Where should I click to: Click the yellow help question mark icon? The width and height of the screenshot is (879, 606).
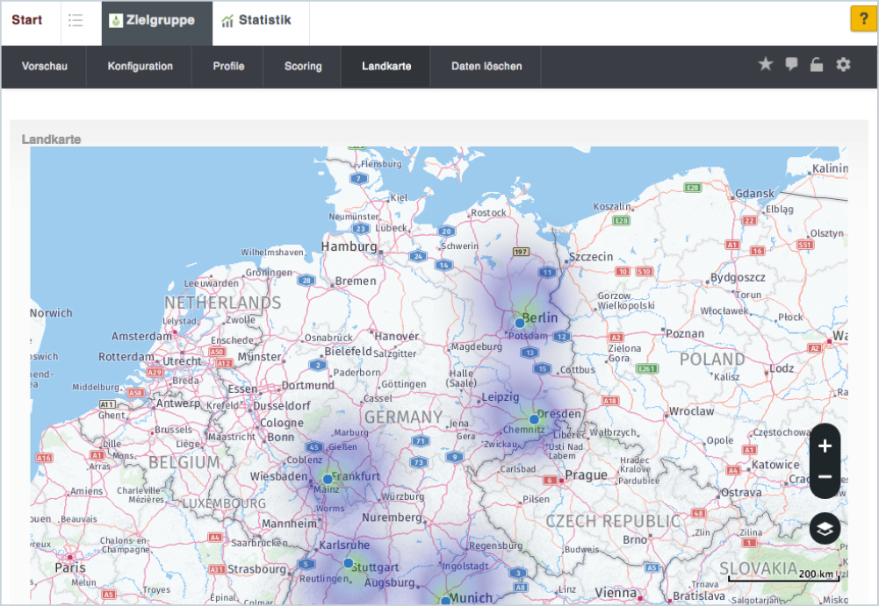[x=863, y=19]
